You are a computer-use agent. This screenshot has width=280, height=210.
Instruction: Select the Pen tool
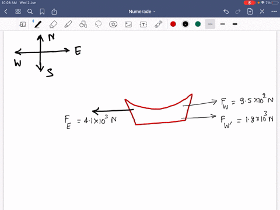pos(38,24)
